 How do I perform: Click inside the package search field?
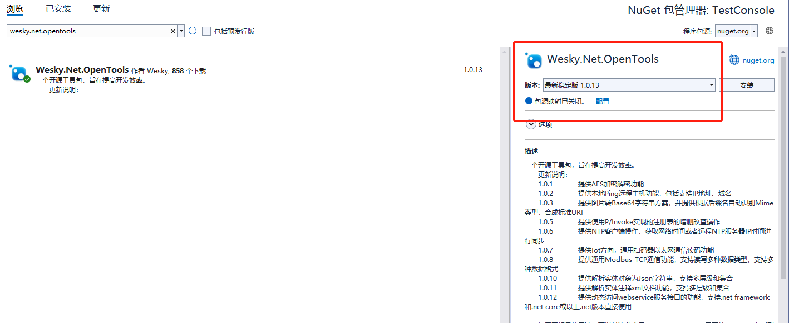coord(88,31)
